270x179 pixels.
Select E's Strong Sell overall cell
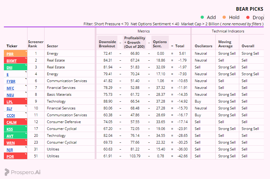[x=250, y=74]
